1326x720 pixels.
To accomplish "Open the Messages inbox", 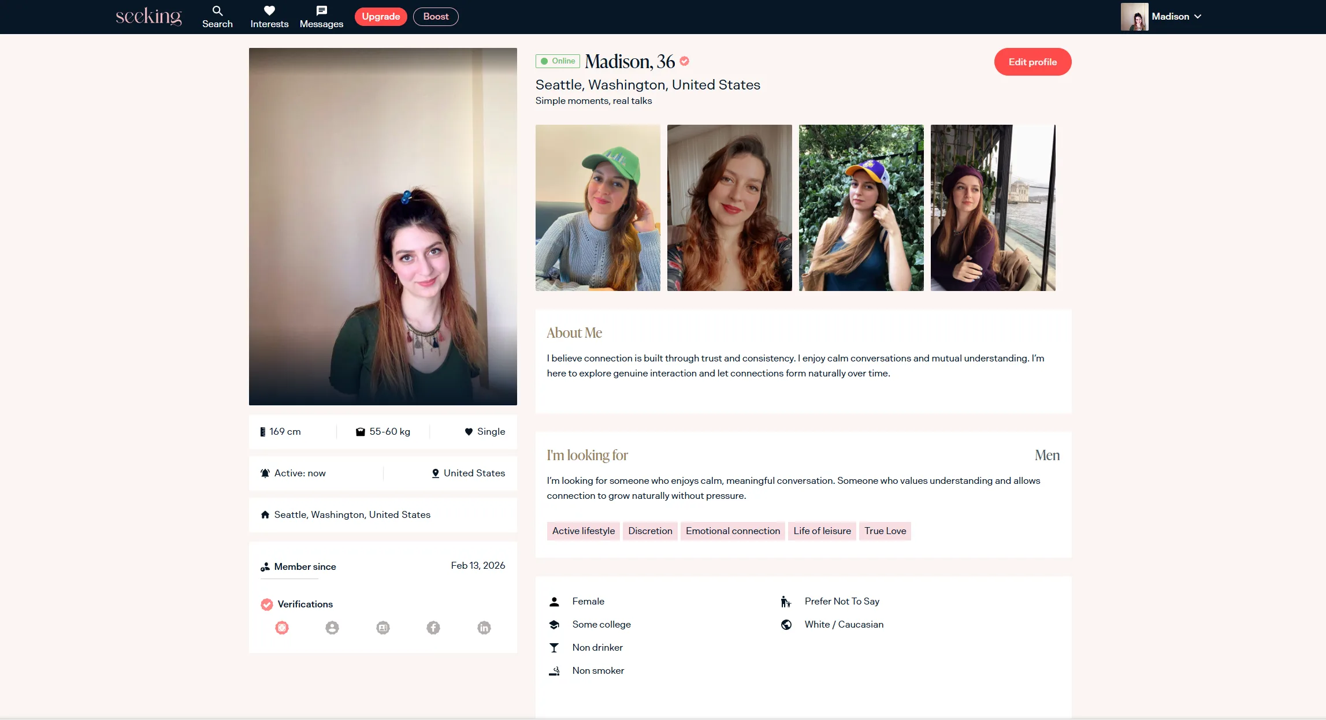I will tap(321, 17).
